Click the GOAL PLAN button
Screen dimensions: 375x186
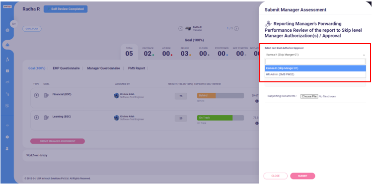(32, 29)
